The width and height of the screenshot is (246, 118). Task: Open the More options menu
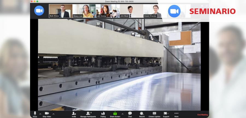(176, 114)
